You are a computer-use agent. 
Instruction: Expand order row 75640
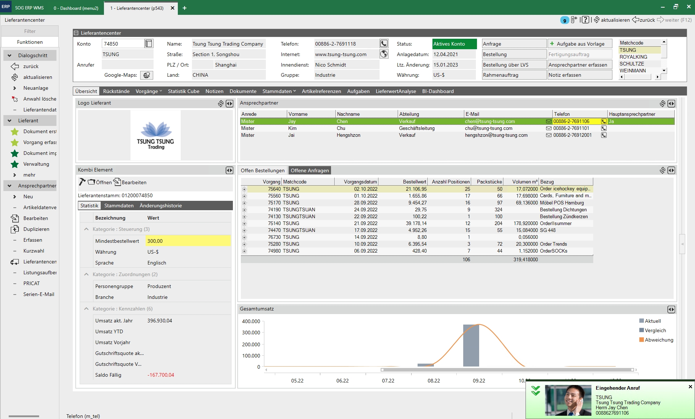coord(244,189)
